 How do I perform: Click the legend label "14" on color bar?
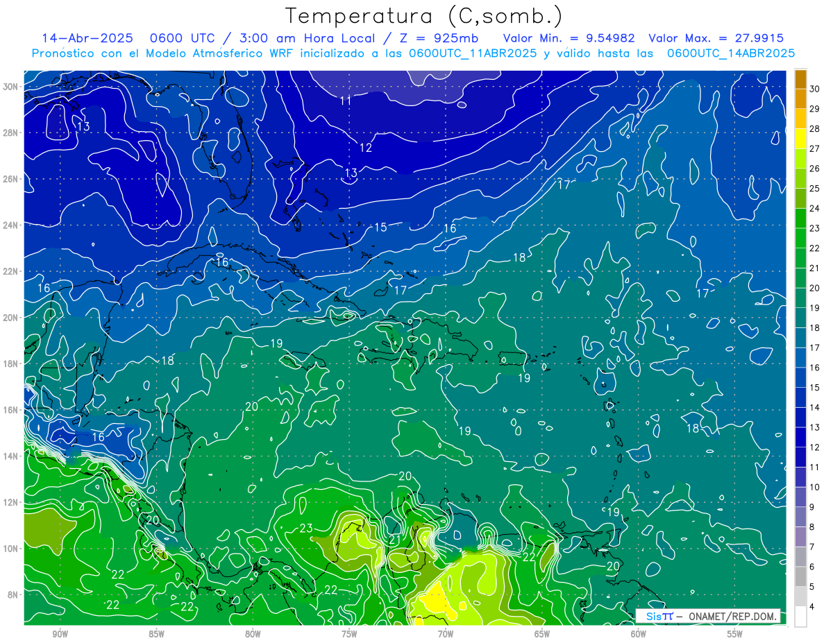[815, 407]
